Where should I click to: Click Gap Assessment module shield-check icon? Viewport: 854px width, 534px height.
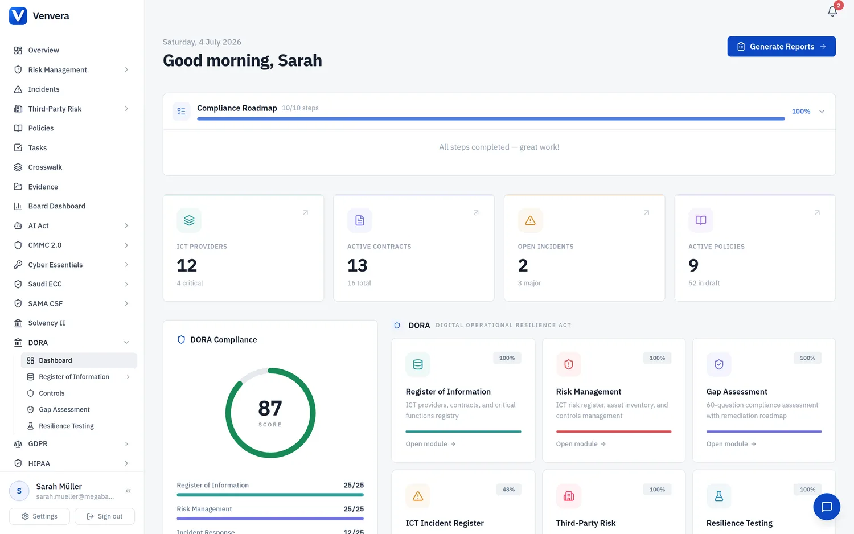(718, 364)
